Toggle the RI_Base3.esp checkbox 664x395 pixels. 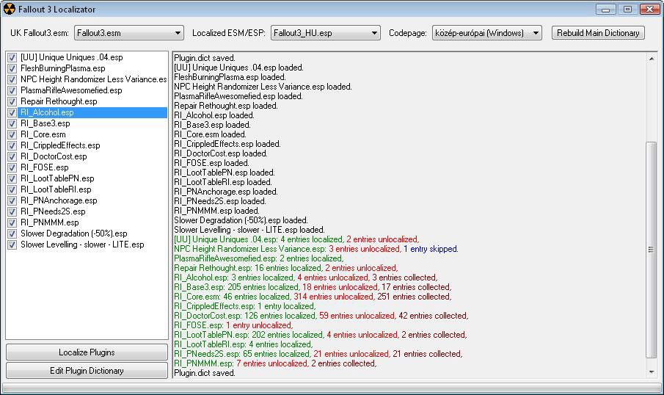(12, 123)
